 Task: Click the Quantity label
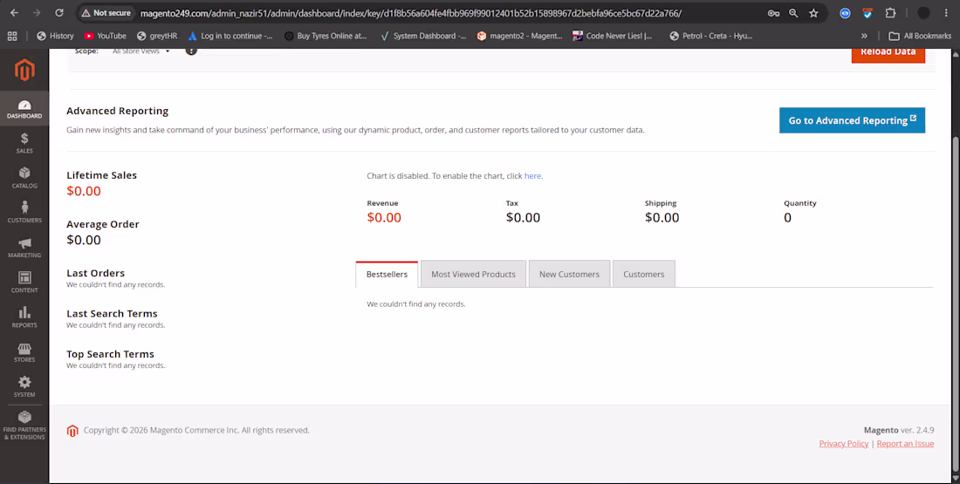click(800, 203)
